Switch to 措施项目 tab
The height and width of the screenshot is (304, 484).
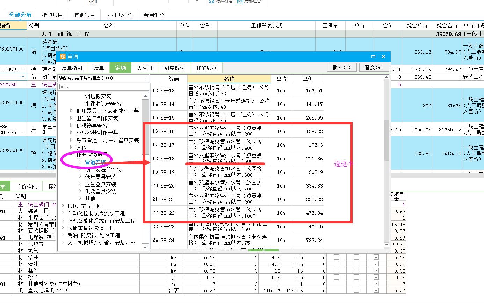point(52,15)
